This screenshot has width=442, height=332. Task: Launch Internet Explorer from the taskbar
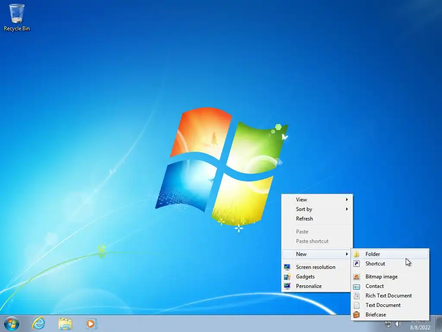(38, 323)
